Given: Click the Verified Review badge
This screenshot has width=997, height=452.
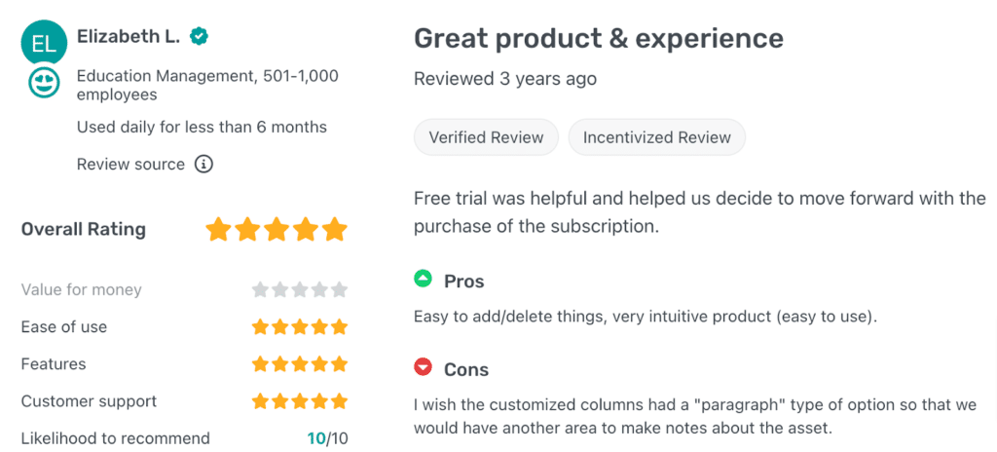Looking at the screenshot, I should coord(486,137).
